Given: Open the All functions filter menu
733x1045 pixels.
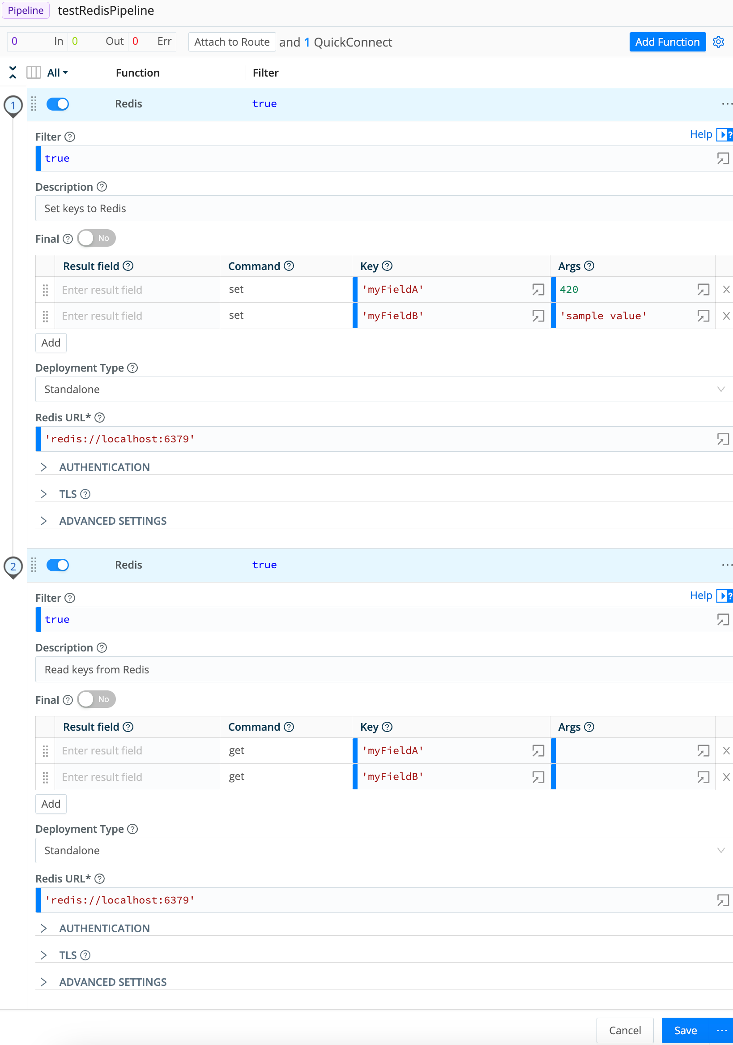Looking at the screenshot, I should pyautogui.click(x=55, y=73).
